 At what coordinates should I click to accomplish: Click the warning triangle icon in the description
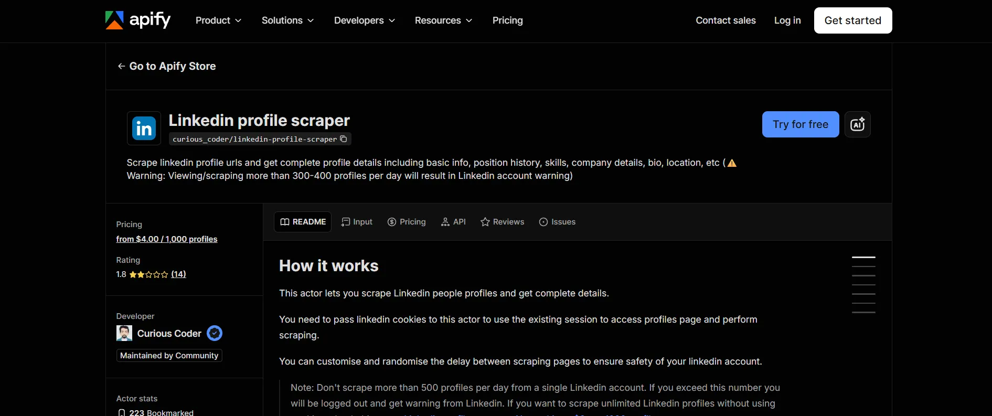tap(732, 163)
